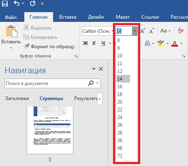Open the Дизайн ribbon tab

pyautogui.click(x=96, y=17)
